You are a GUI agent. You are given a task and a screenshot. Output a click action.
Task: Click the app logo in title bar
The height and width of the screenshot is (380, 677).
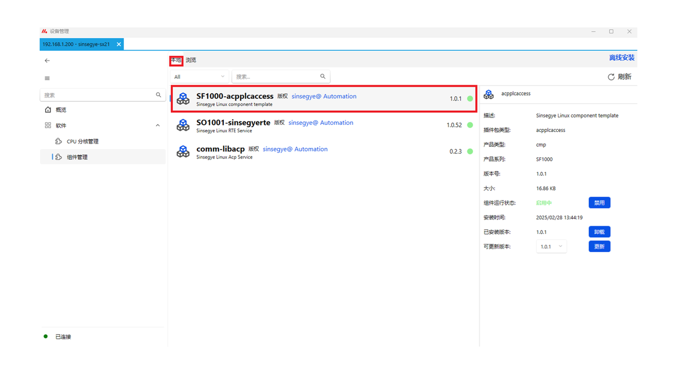pyautogui.click(x=44, y=31)
